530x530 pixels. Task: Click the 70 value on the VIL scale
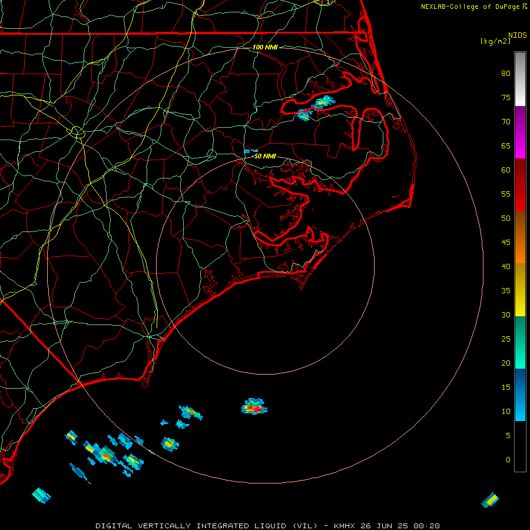tap(506, 122)
